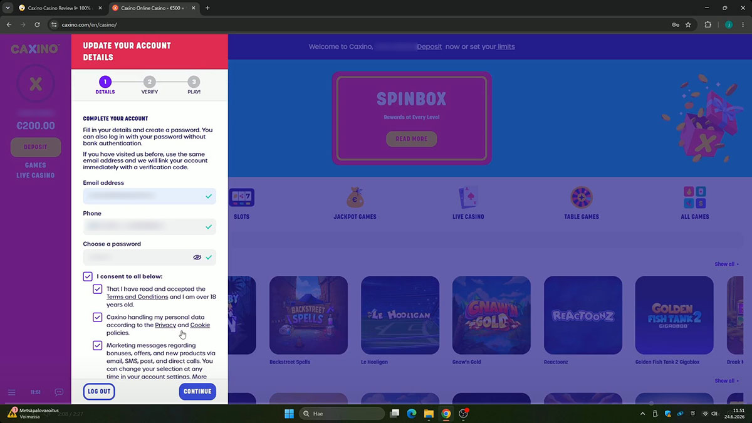Viewport: 752px width, 423px height.
Task: Open the Jackpot Games money bag icon
Action: [x=355, y=198]
